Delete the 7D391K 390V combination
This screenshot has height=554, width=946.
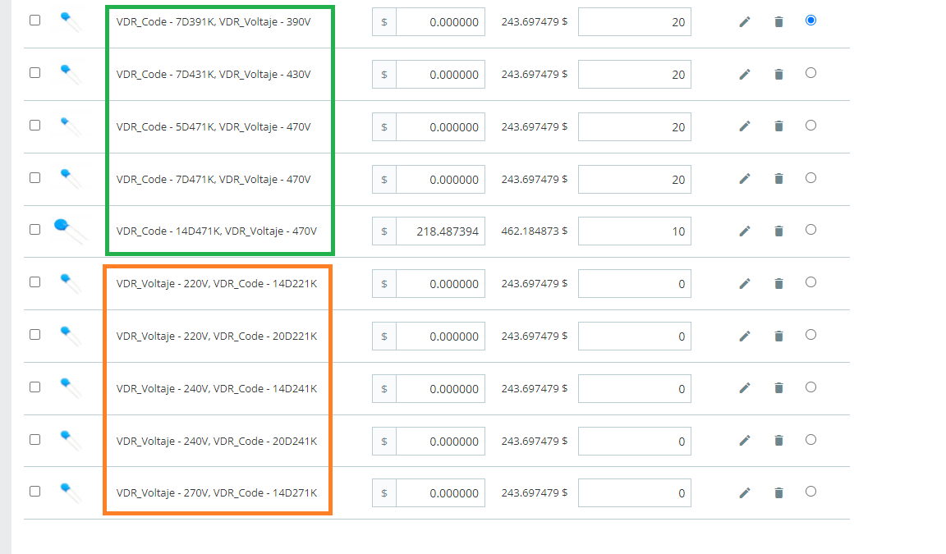[778, 21]
